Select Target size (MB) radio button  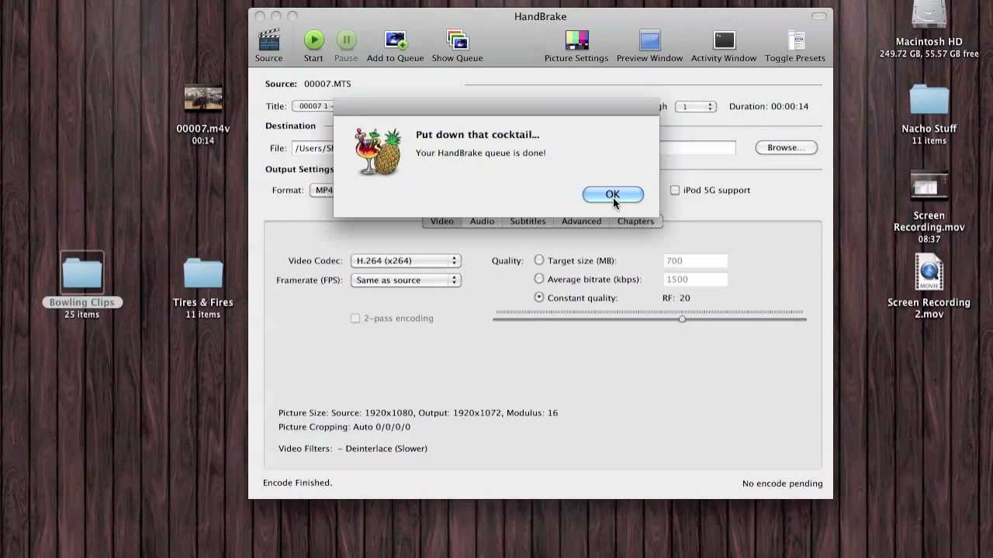click(x=539, y=260)
